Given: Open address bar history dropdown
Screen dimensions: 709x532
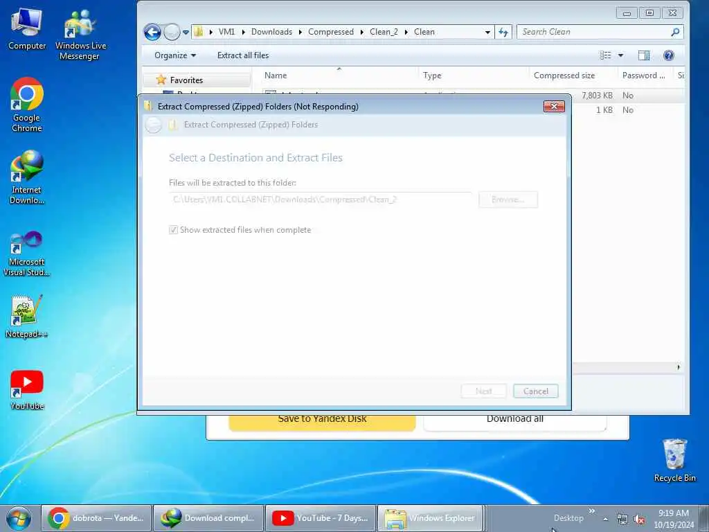Looking at the screenshot, I should pyautogui.click(x=487, y=32).
